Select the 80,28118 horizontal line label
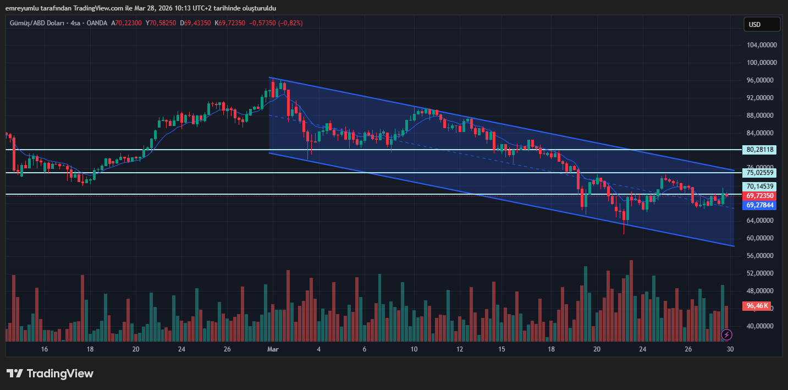Image resolution: width=788 pixels, height=390 pixels. click(x=760, y=150)
